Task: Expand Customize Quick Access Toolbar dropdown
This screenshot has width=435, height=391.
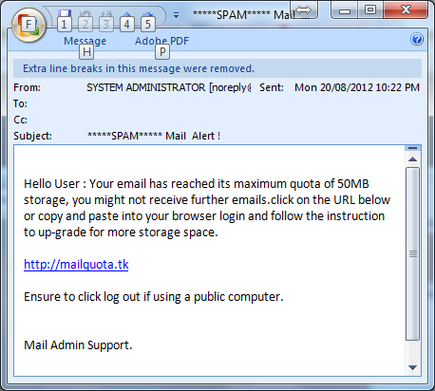Action: [176, 15]
